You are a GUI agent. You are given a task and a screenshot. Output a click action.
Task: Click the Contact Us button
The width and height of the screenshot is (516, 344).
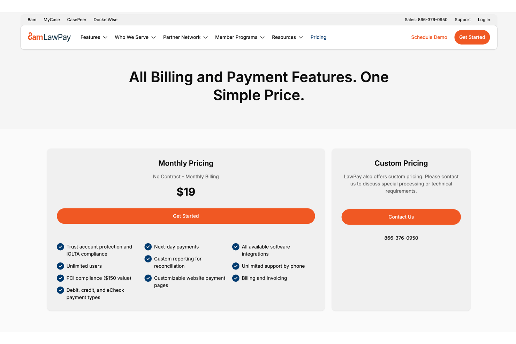[x=401, y=217]
